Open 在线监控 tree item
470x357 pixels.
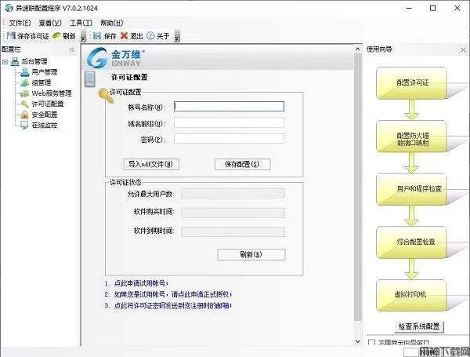(45, 126)
